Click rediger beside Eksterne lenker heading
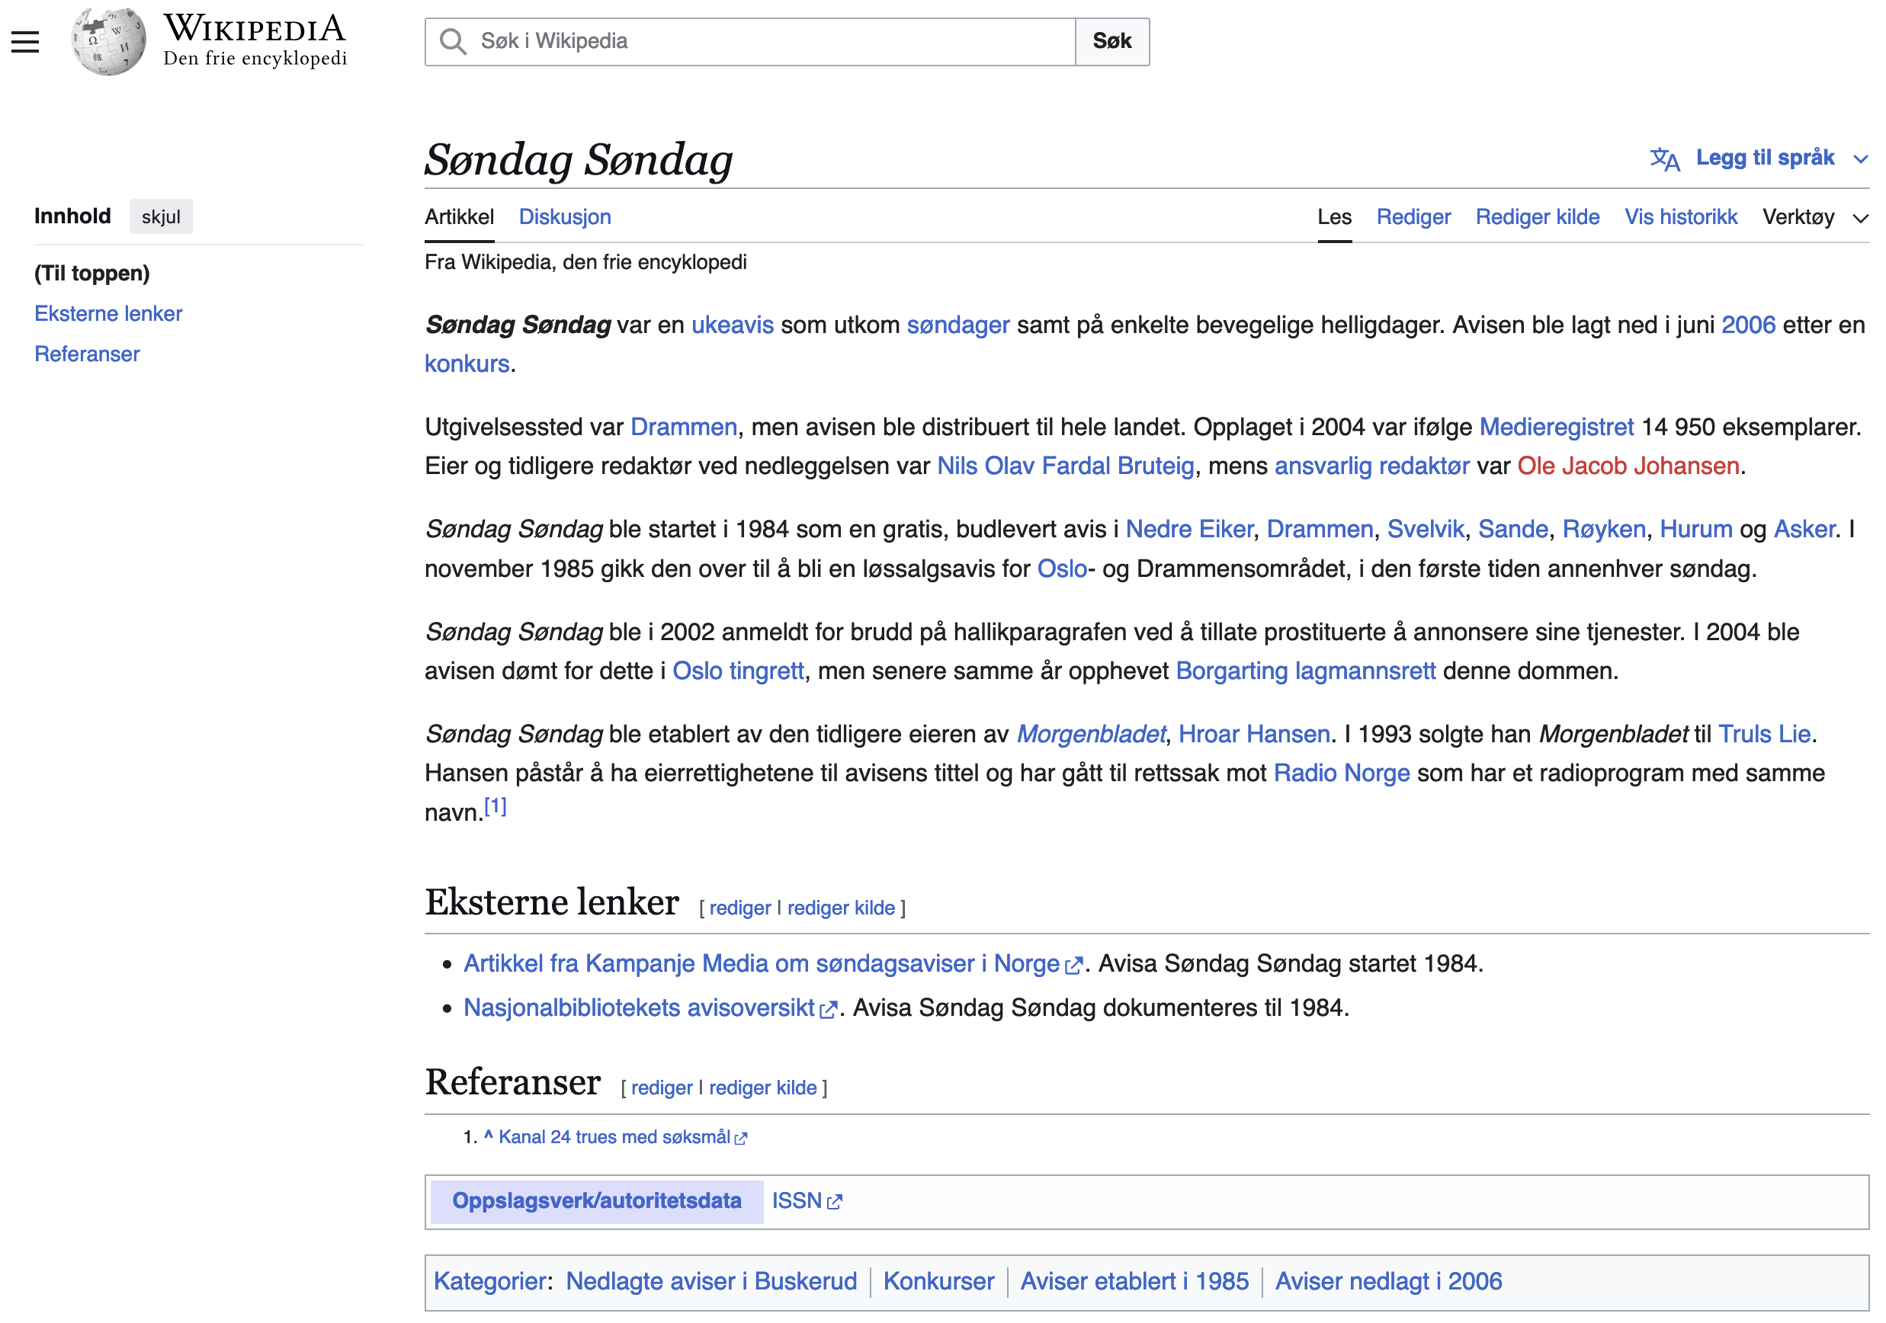The image size is (1886, 1323). pos(740,909)
